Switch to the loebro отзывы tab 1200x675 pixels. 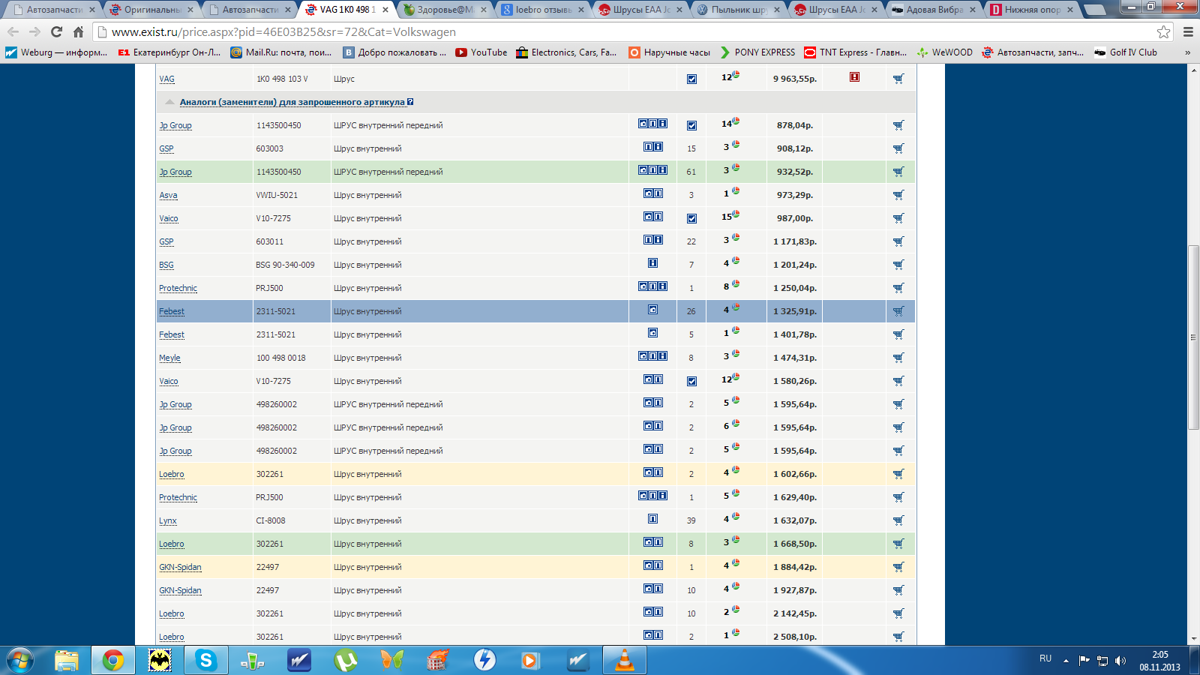pos(543,10)
